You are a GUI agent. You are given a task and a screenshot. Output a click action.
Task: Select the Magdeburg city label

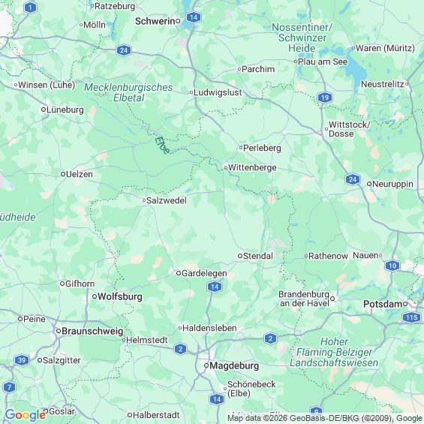tap(234, 365)
